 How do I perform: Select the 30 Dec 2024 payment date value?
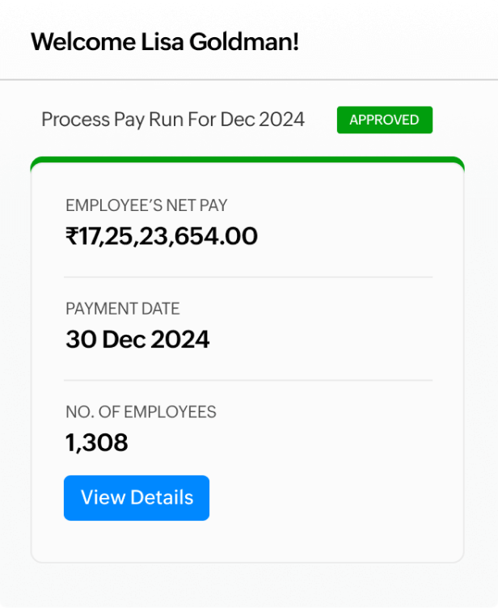click(137, 340)
